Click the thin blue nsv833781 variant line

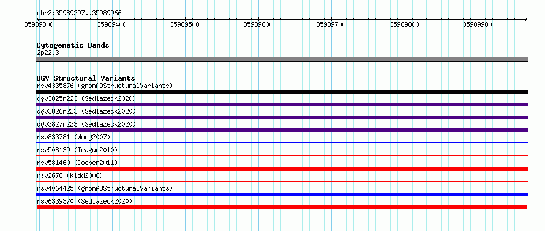click(x=282, y=142)
